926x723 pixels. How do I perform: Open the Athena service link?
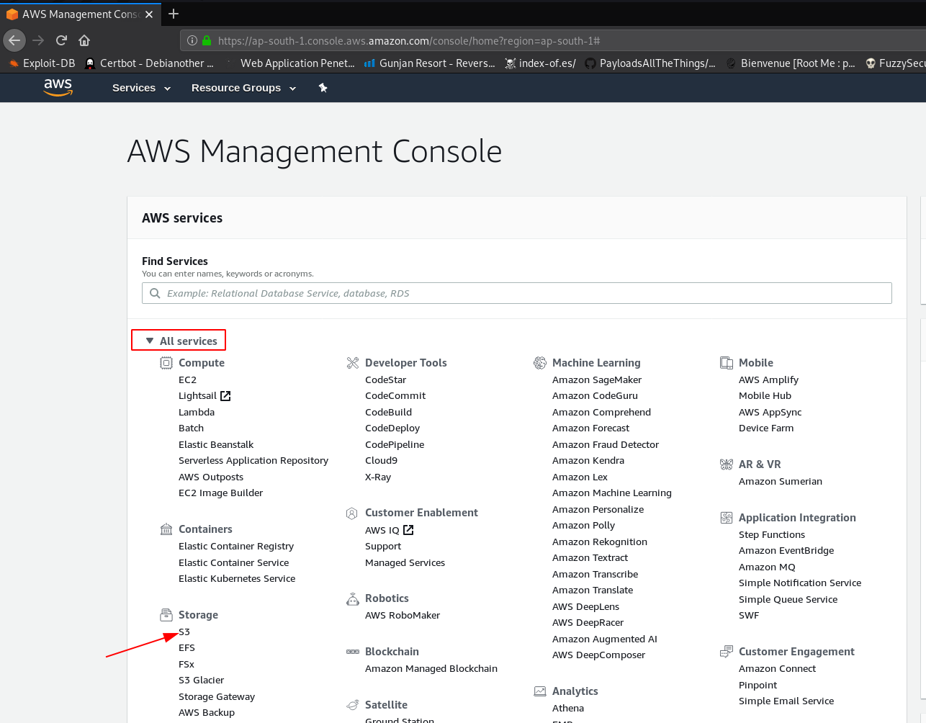point(568,709)
